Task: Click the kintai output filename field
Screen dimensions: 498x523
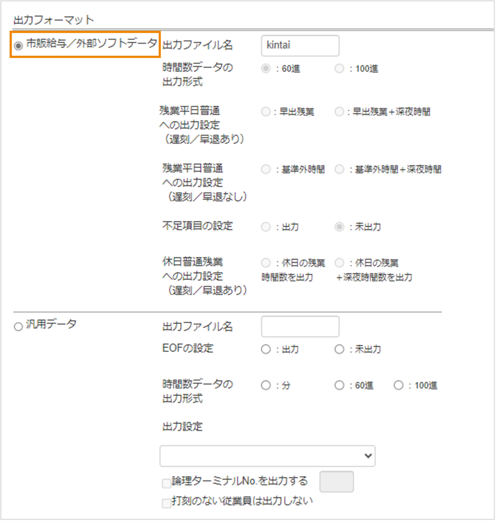Action: click(x=300, y=46)
